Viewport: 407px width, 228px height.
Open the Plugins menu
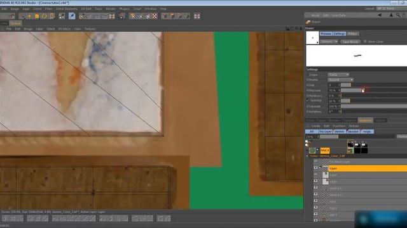(125, 9)
